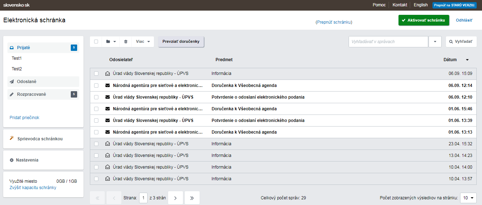Open subject 'Informácia' of the 06.09. 15:09 message
This screenshot has height=205, width=482.
[222, 74]
